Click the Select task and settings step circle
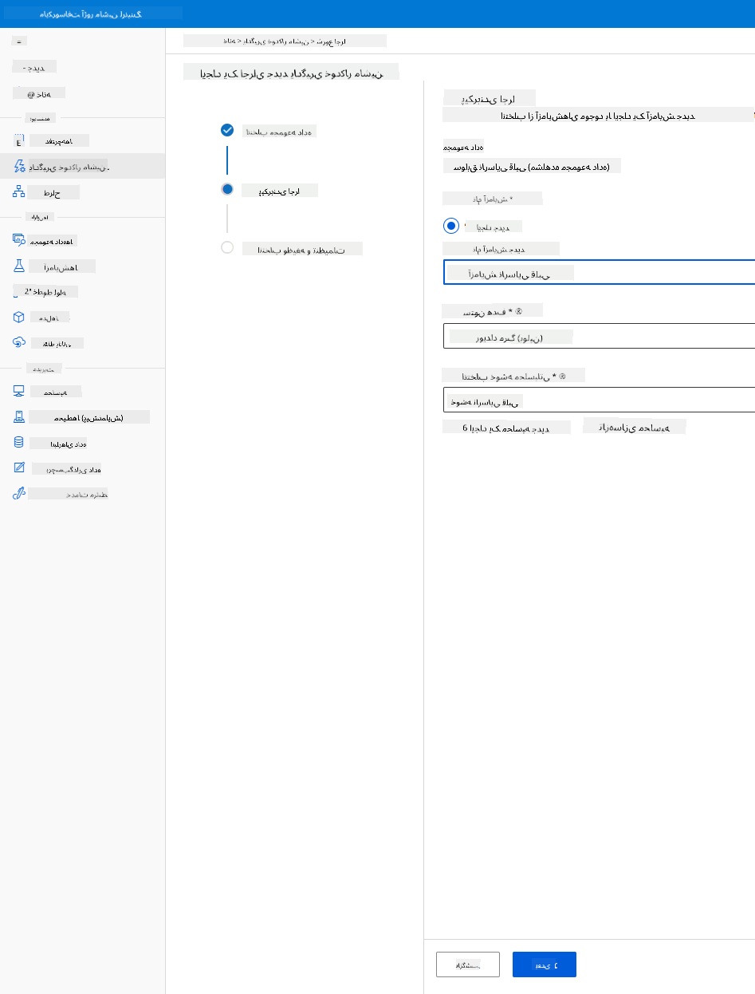This screenshot has width=755, height=994. click(227, 247)
